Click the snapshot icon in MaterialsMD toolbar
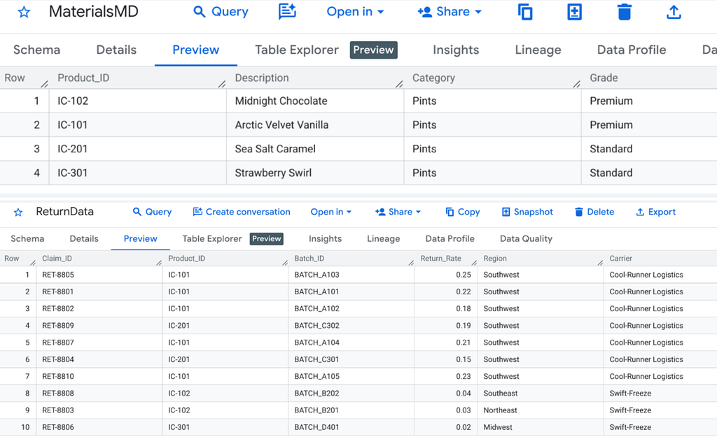 574,12
